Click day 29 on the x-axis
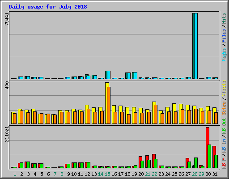 [x=201, y=174]
